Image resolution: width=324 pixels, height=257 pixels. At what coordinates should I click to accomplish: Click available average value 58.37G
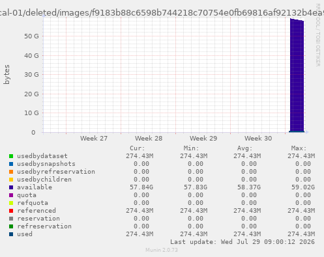249,187
